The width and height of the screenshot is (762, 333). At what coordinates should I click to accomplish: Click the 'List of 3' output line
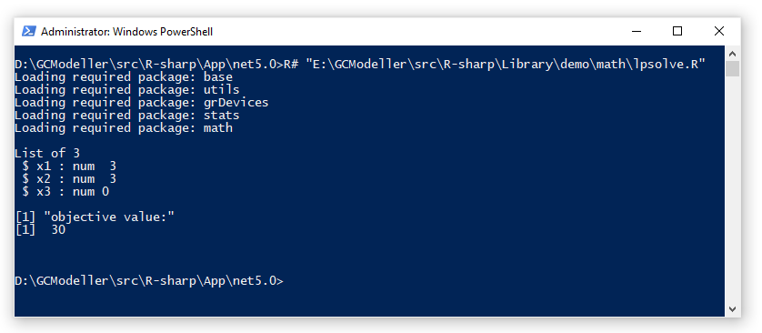coord(47,153)
